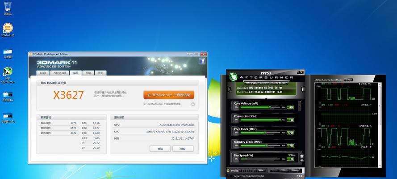Click the X3627 score text

(x=68, y=95)
